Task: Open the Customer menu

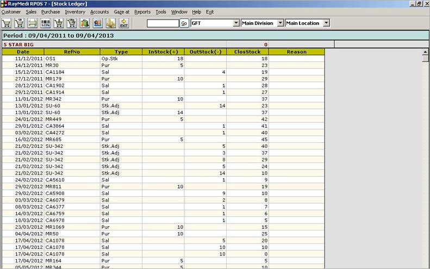Action: point(11,12)
